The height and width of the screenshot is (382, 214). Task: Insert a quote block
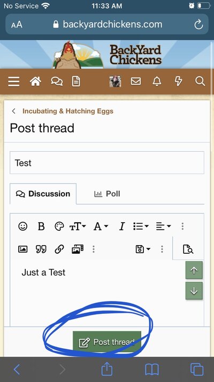(41, 249)
